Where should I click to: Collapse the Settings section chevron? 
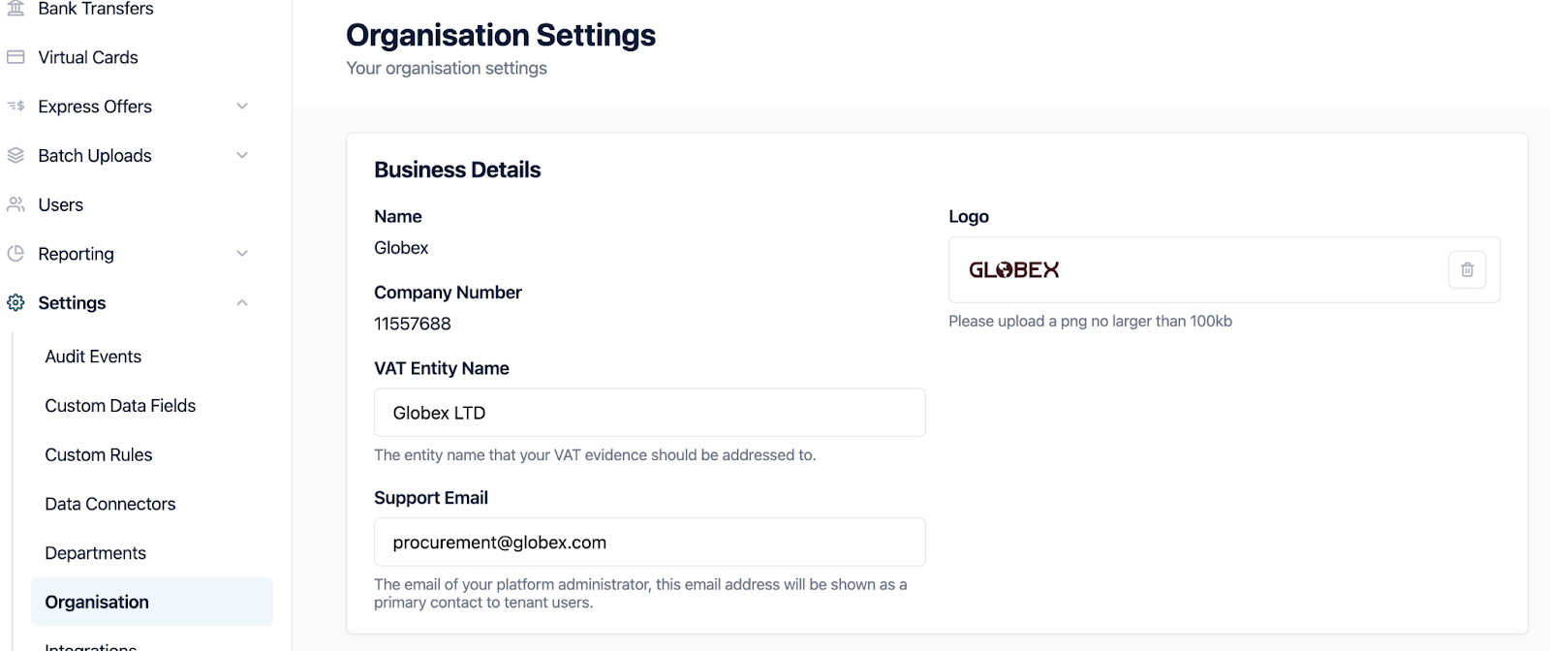(x=242, y=303)
